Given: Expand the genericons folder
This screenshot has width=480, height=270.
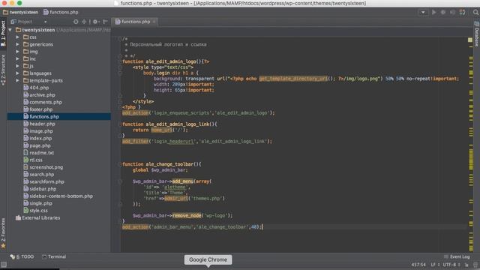Looking at the screenshot, I should (x=18, y=44).
